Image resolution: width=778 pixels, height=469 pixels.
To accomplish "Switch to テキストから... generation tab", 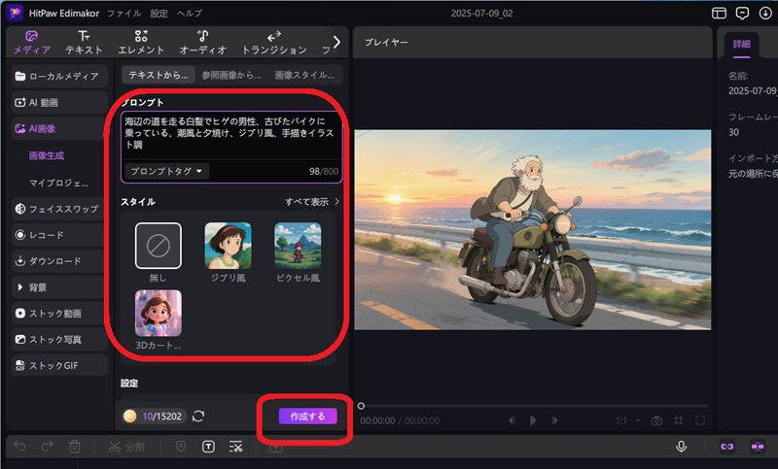I will click(x=159, y=76).
